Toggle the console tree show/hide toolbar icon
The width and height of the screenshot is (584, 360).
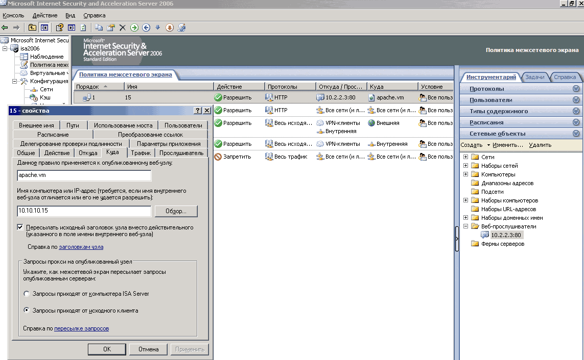44,28
